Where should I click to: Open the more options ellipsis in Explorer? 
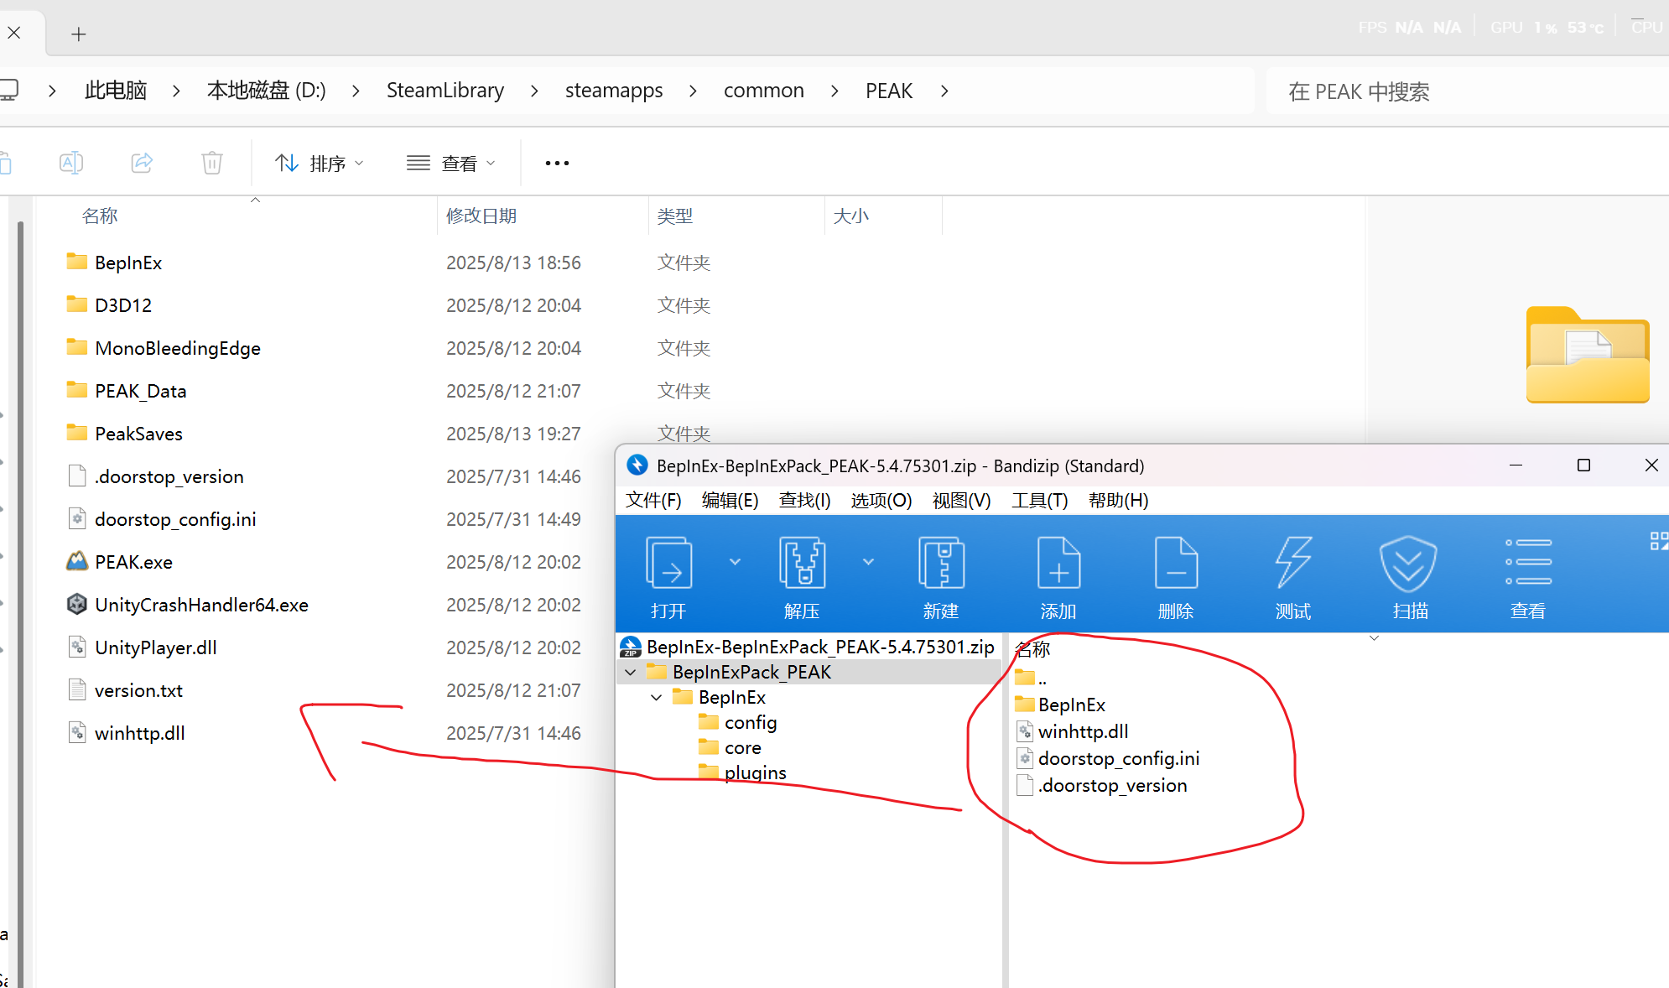(x=557, y=163)
